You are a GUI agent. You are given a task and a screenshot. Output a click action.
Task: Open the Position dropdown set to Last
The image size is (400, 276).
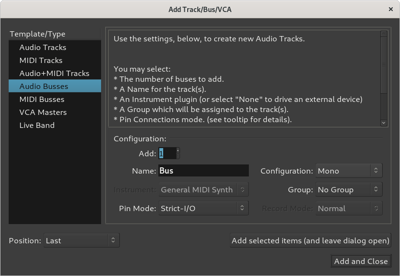[81, 241]
